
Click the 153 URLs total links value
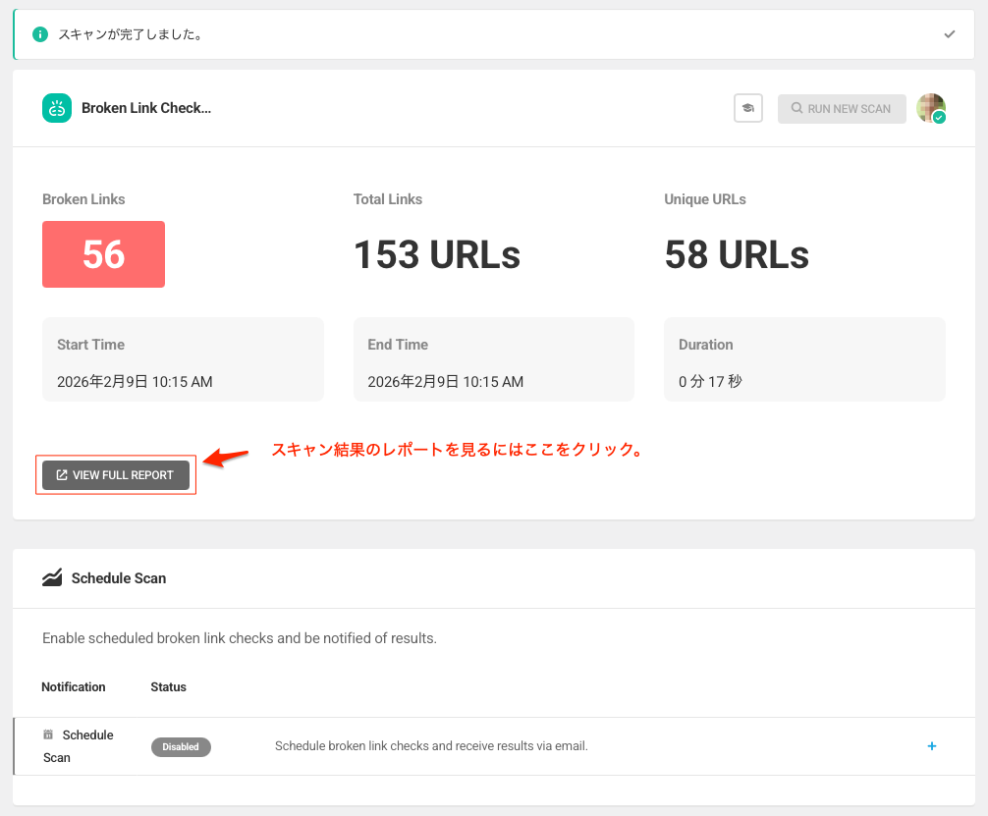(437, 255)
